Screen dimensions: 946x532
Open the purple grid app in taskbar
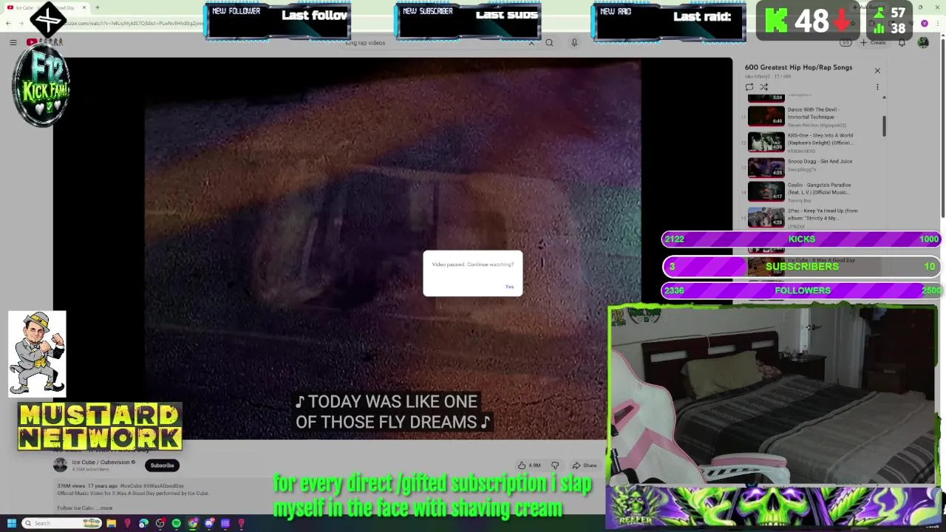click(225, 523)
